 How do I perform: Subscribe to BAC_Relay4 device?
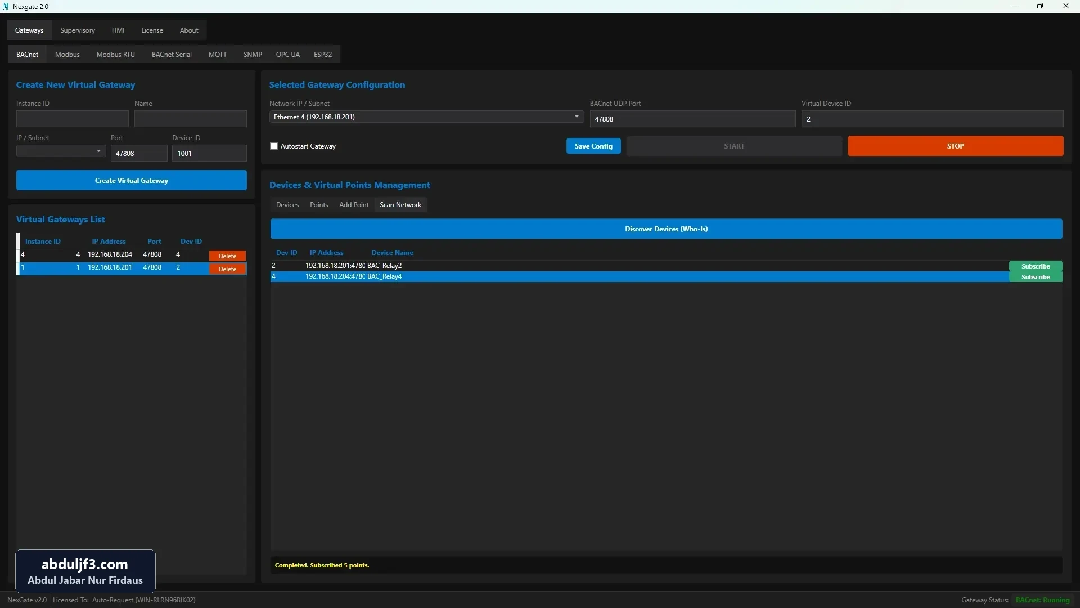[1036, 277]
